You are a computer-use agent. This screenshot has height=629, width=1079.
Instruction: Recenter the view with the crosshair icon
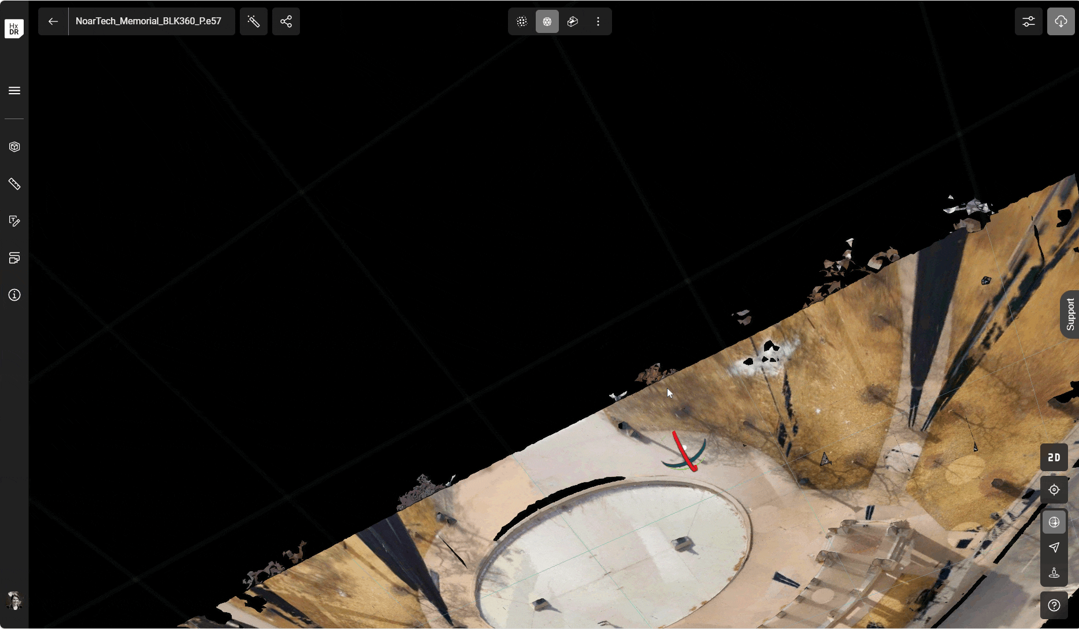click(x=1054, y=490)
